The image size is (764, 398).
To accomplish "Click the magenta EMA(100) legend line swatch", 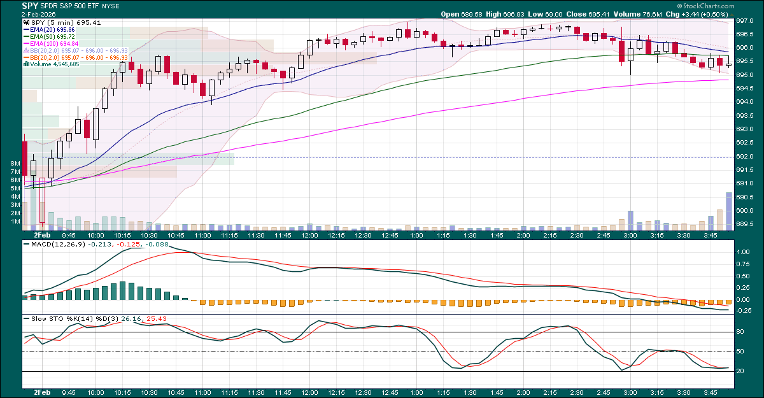I will point(27,43).
